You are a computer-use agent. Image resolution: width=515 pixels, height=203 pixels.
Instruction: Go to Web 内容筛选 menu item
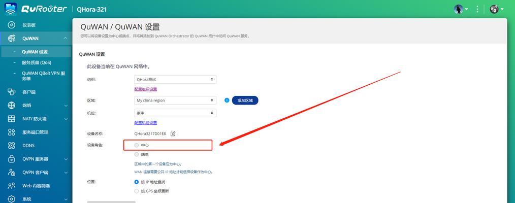[36, 186]
